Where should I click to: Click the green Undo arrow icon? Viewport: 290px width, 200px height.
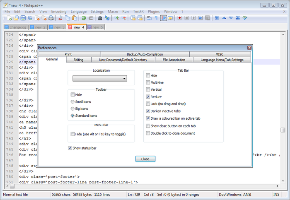(84, 18)
